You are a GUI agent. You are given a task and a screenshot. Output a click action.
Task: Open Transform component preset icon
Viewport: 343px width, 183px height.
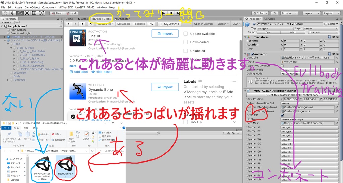(x=334, y=37)
